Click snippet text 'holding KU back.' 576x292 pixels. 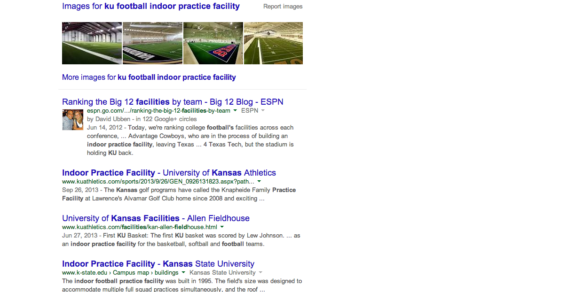(110, 153)
